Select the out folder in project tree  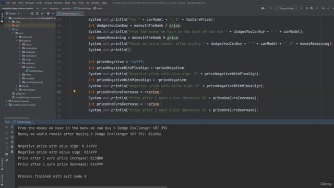tap(17, 26)
